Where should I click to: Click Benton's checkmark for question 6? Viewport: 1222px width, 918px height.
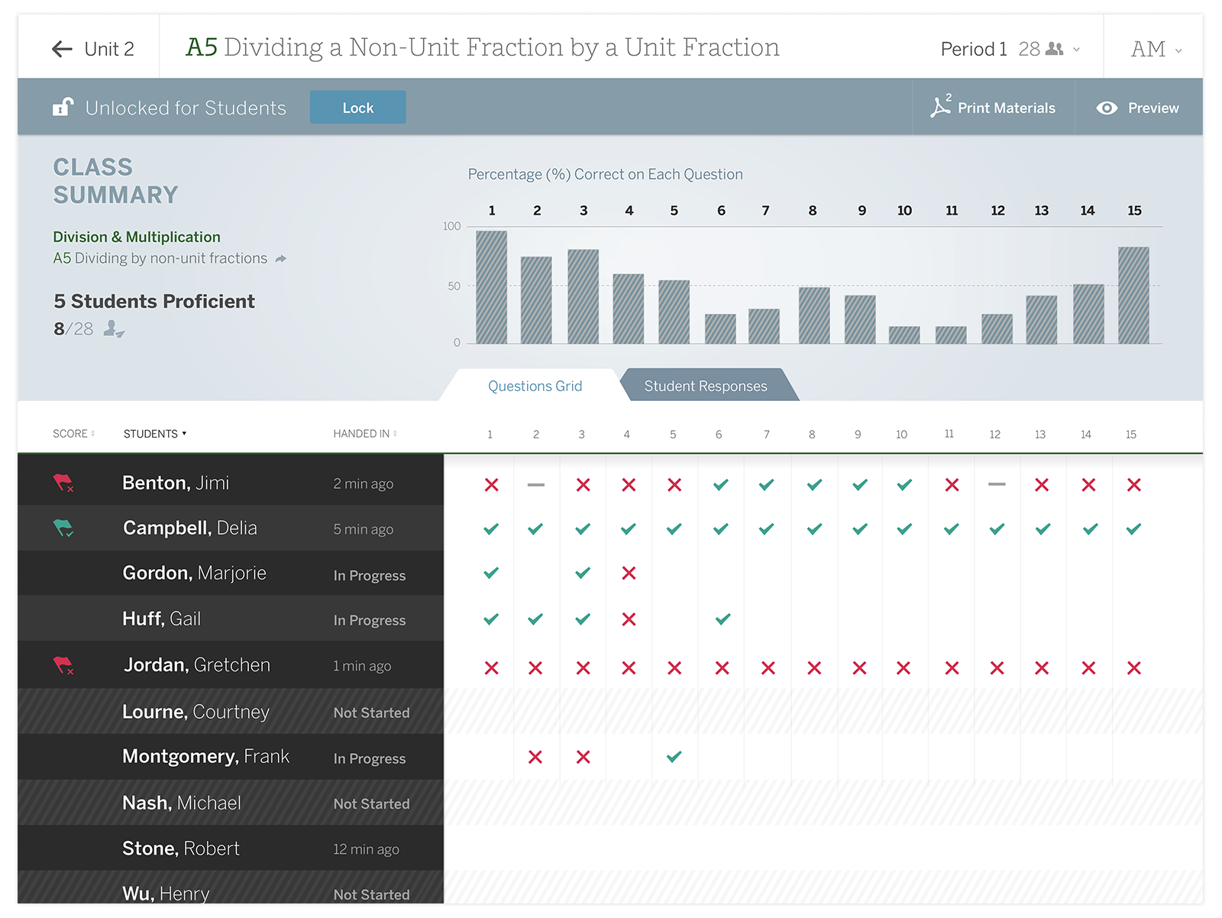[720, 484]
